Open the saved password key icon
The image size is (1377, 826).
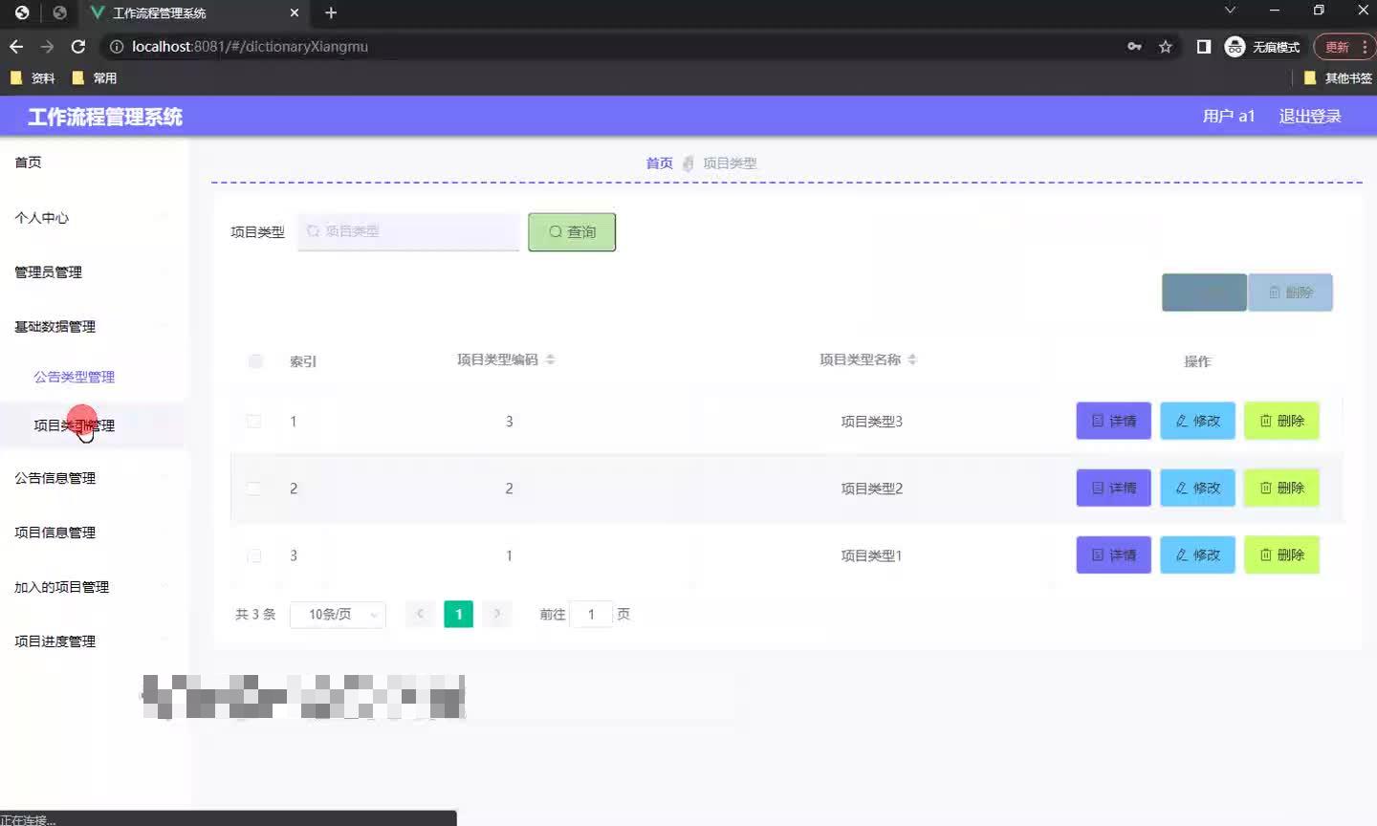(x=1134, y=46)
